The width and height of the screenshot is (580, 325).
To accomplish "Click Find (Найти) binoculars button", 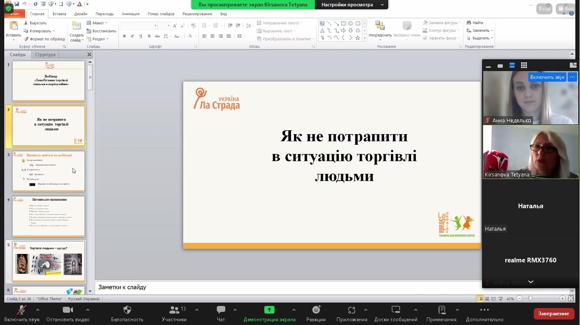I will pyautogui.click(x=475, y=23).
